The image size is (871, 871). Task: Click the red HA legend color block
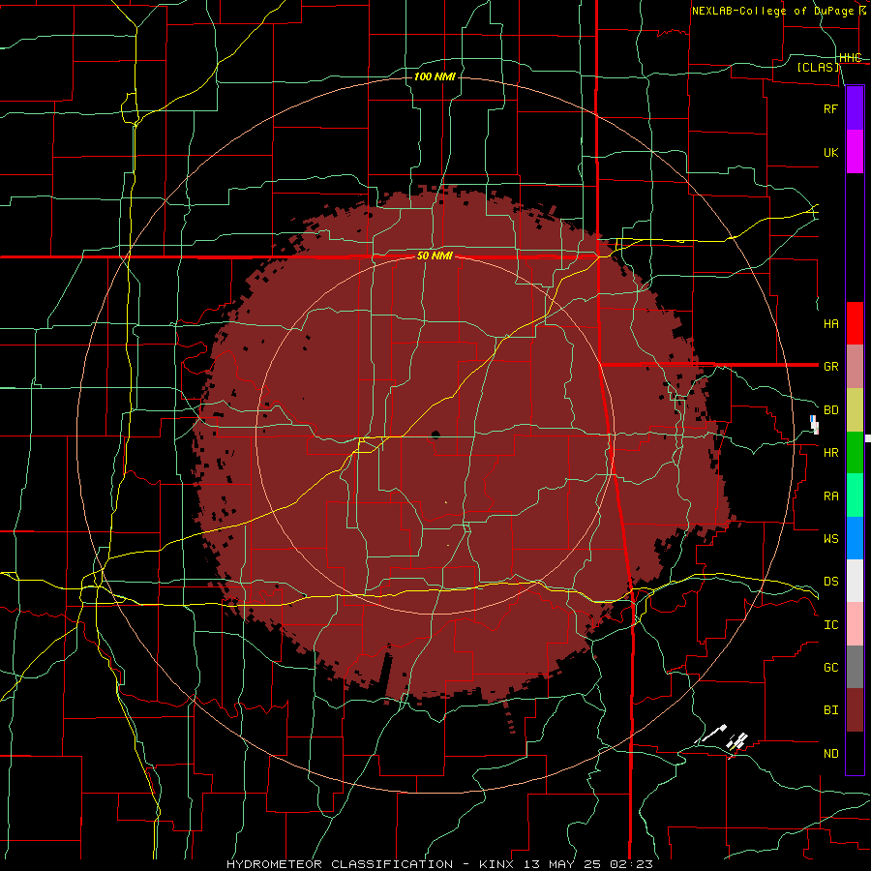tap(855, 323)
